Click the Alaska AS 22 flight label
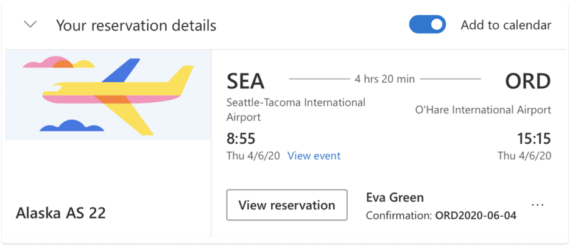570x246 pixels. (61, 213)
